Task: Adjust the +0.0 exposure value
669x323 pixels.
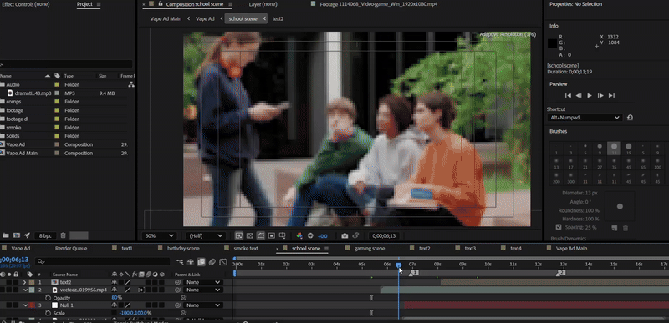Action: pyautogui.click(x=323, y=236)
